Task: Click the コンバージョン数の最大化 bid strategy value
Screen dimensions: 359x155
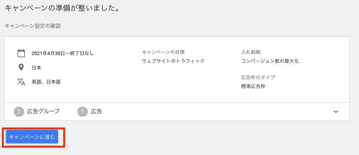Action: [270, 61]
